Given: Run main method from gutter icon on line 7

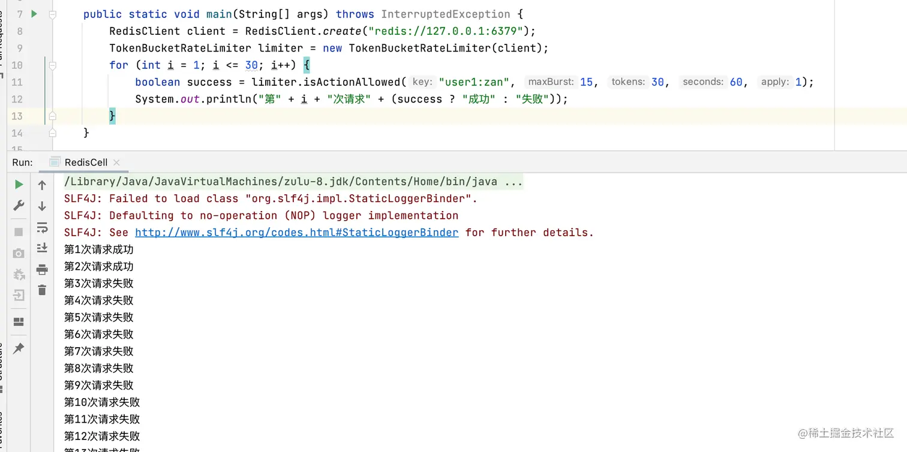Looking at the screenshot, I should coord(34,14).
